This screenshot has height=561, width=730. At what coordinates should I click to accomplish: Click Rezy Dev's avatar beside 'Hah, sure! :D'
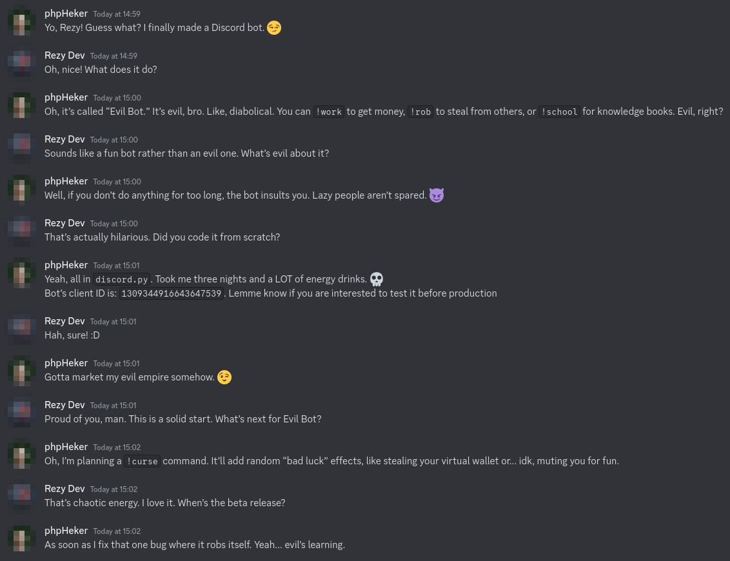[x=22, y=329]
